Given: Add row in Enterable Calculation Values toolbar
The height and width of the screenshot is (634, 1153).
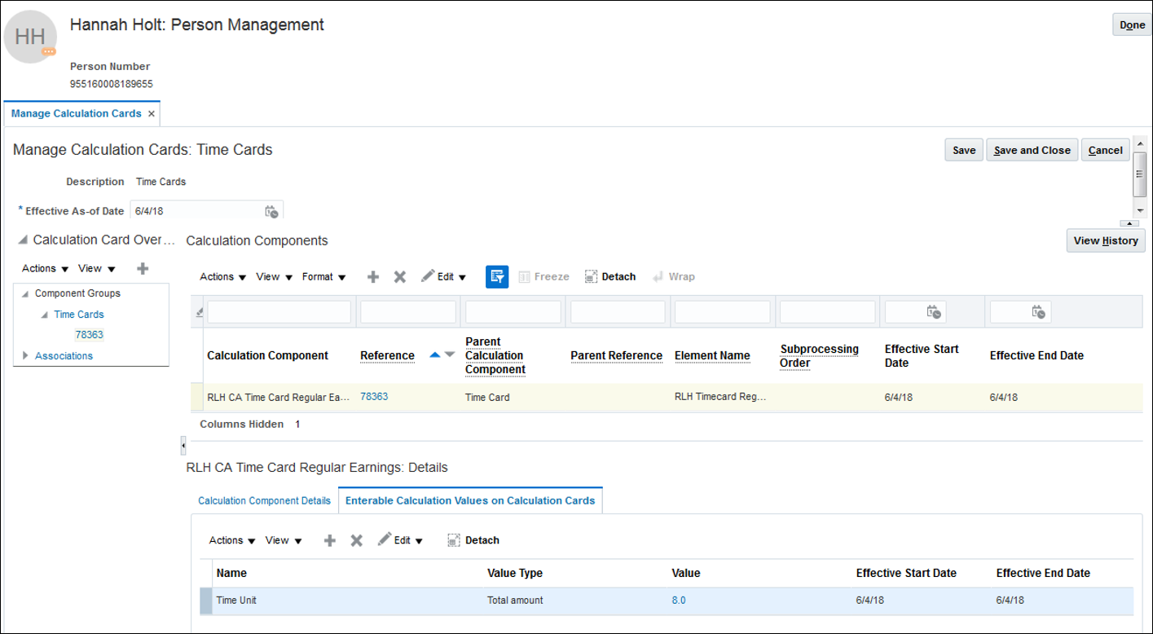Looking at the screenshot, I should (330, 540).
